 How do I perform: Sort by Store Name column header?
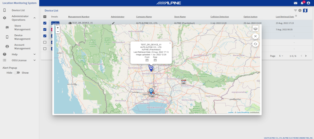click(180, 17)
